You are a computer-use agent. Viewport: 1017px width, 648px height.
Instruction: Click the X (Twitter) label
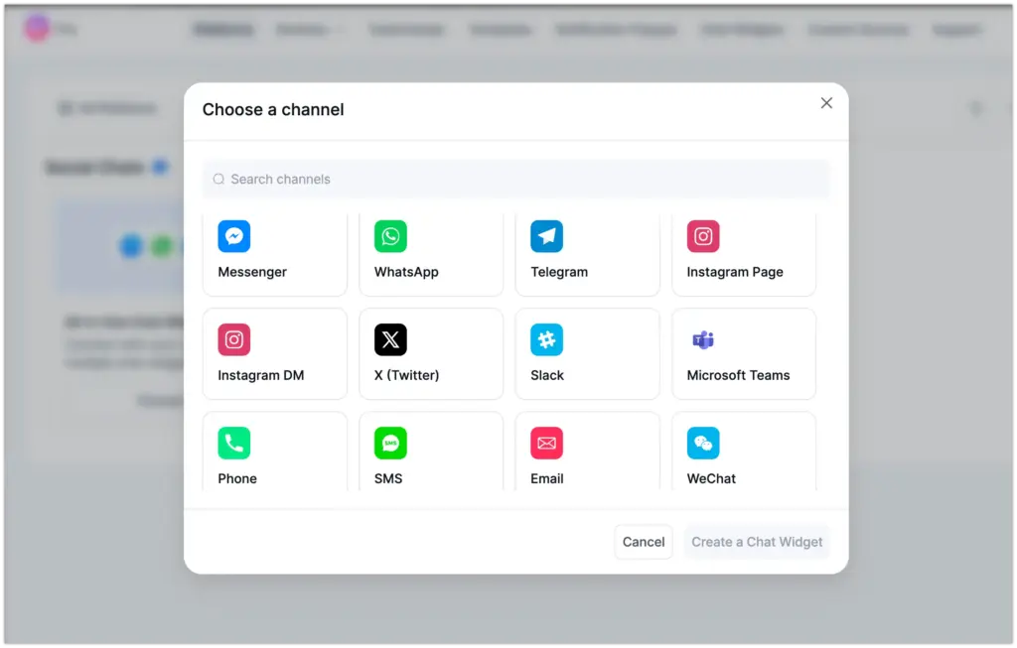(406, 375)
